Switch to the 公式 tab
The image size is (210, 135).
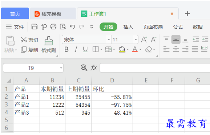click(178, 27)
